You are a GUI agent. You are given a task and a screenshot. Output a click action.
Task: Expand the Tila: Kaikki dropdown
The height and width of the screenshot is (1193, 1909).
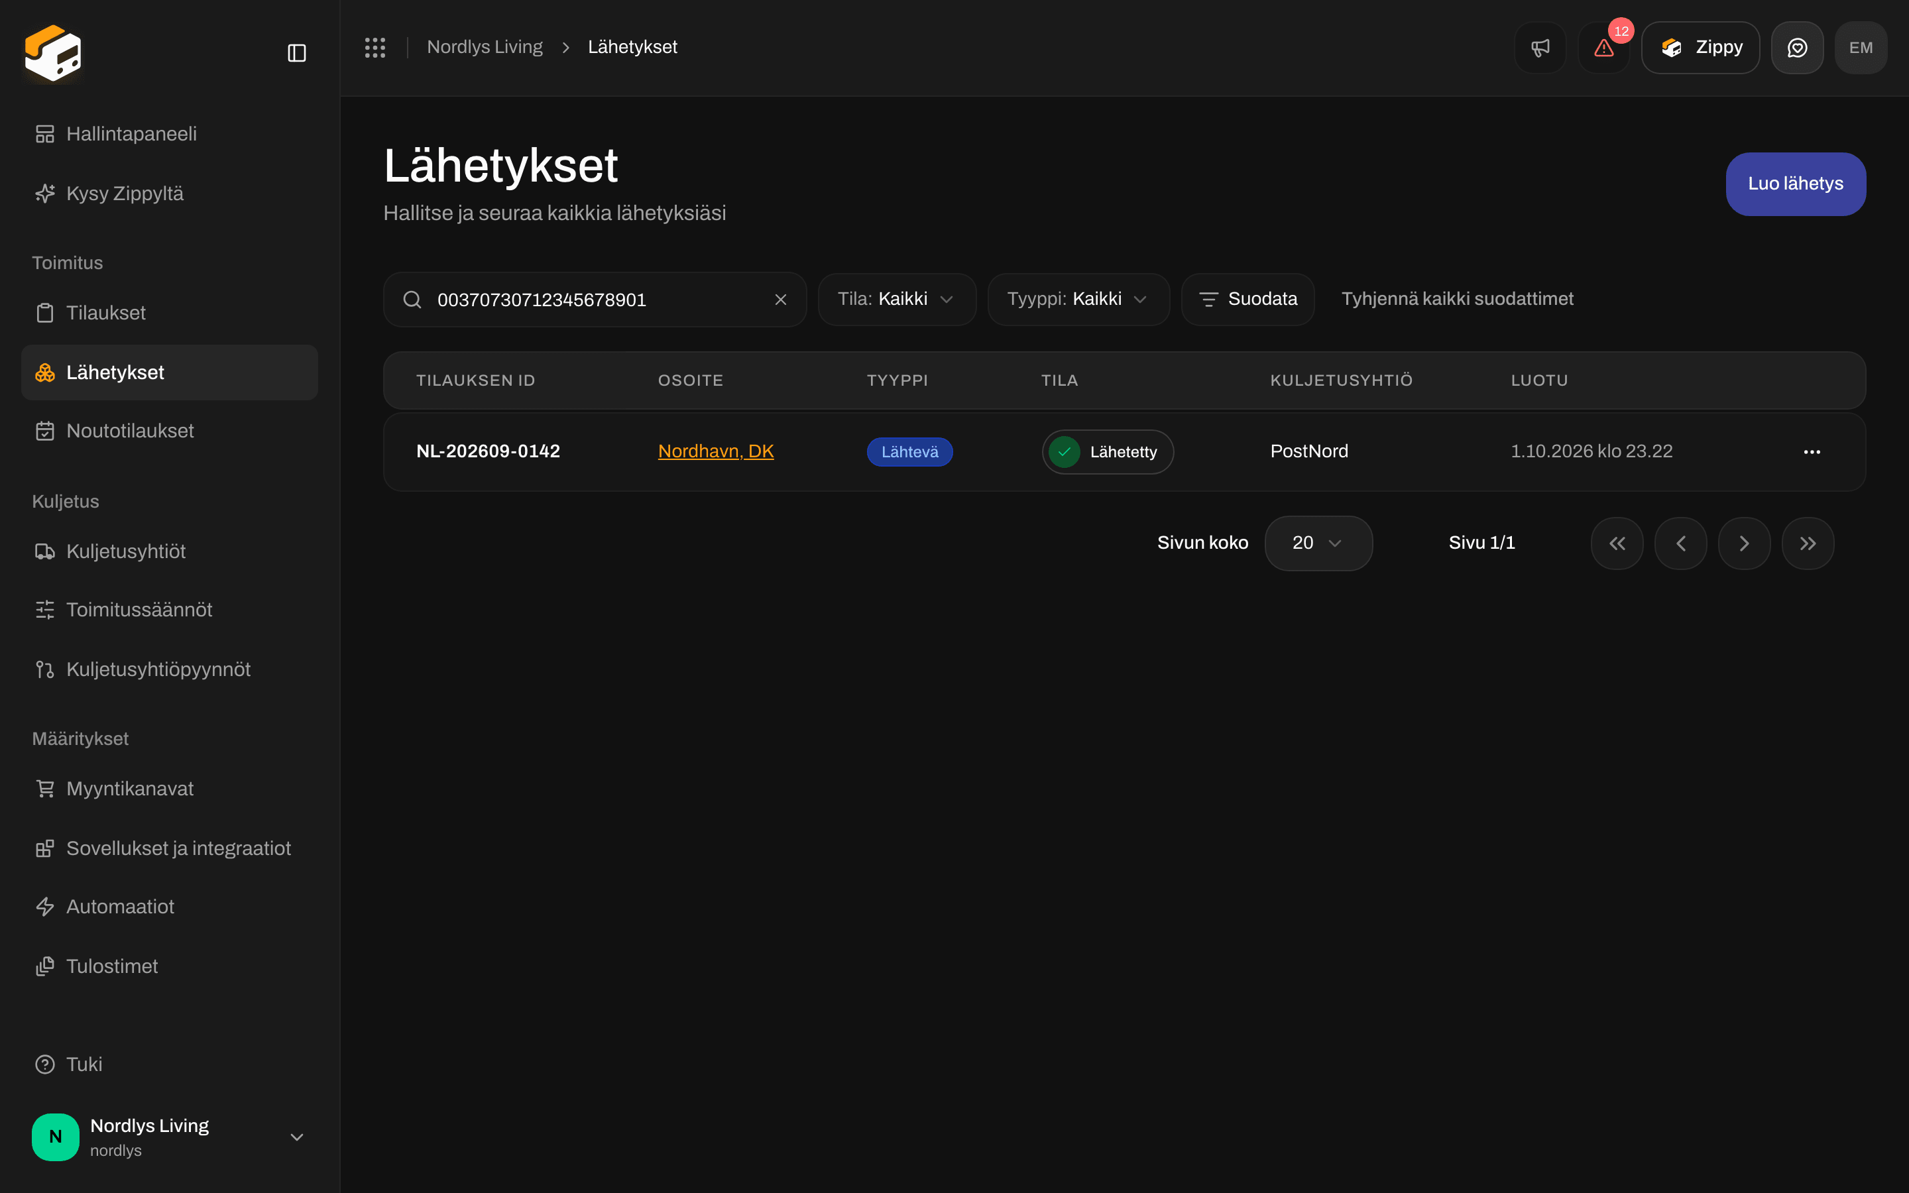pyautogui.click(x=897, y=299)
